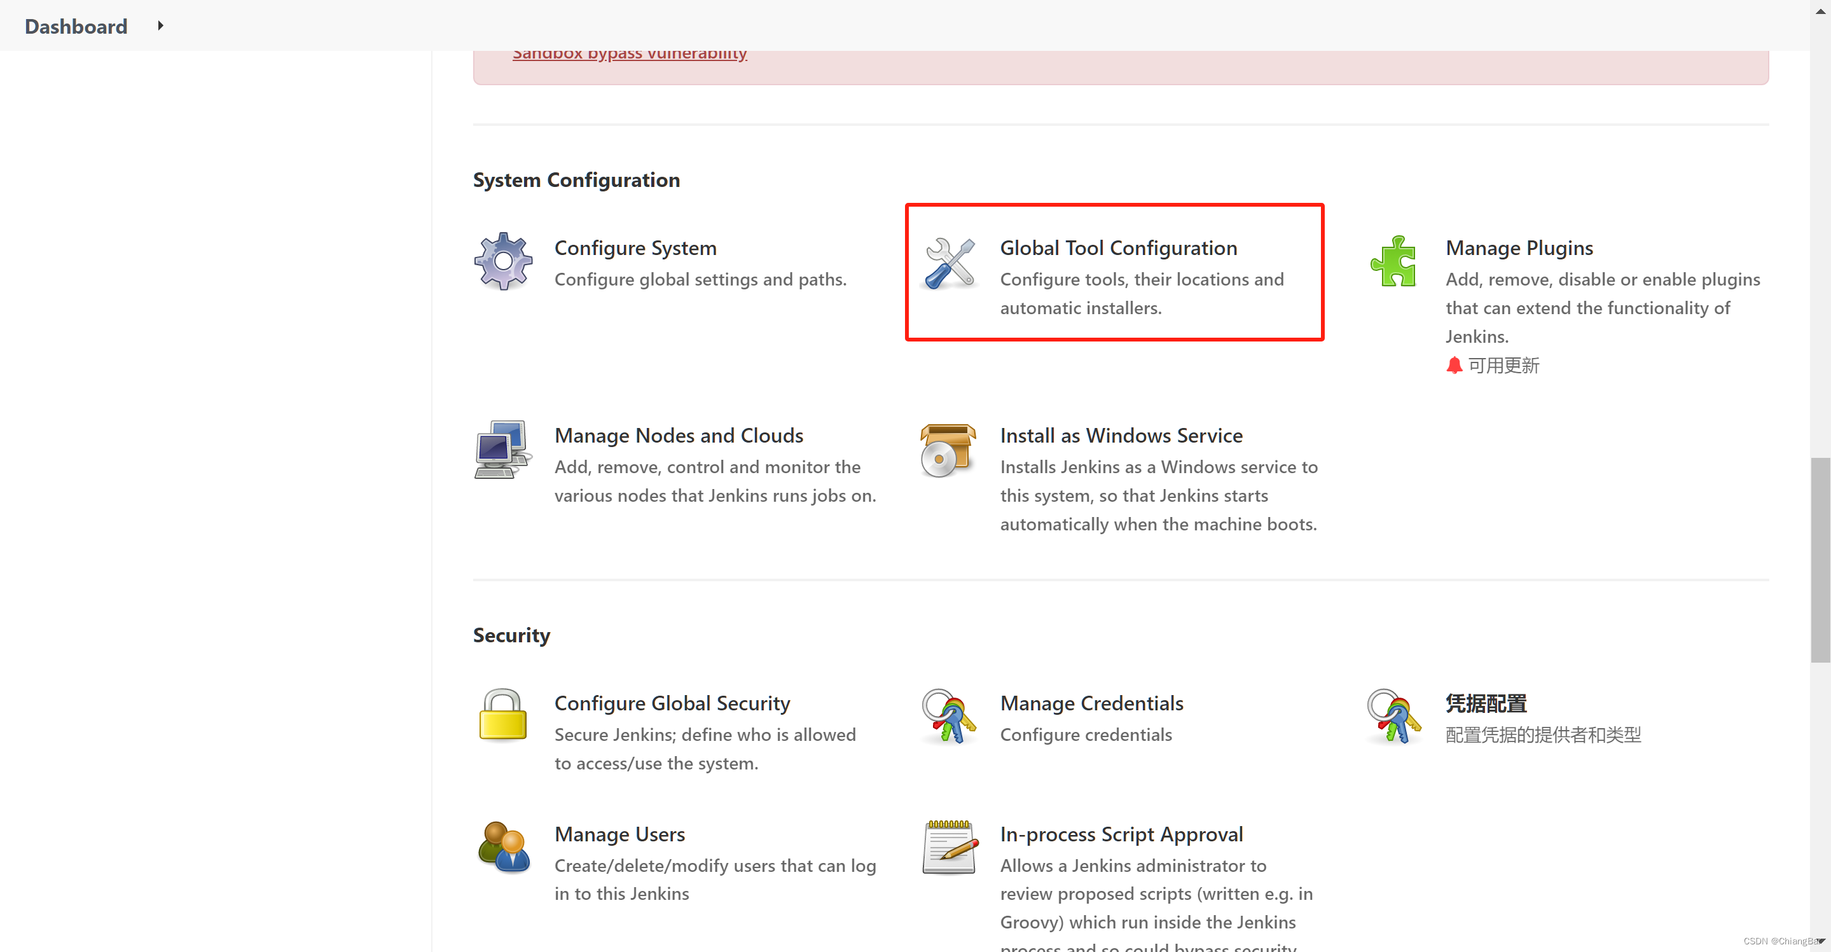Open Global Tool Configuration
Viewport: 1831px width, 952px height.
pyautogui.click(x=1119, y=248)
